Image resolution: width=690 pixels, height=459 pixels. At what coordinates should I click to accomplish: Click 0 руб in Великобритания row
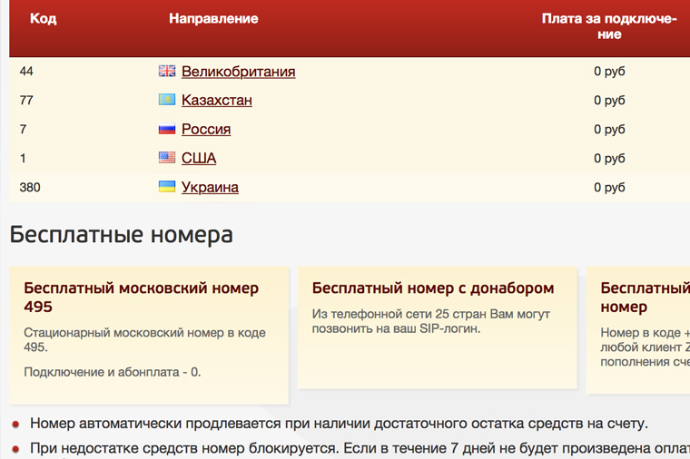[609, 72]
